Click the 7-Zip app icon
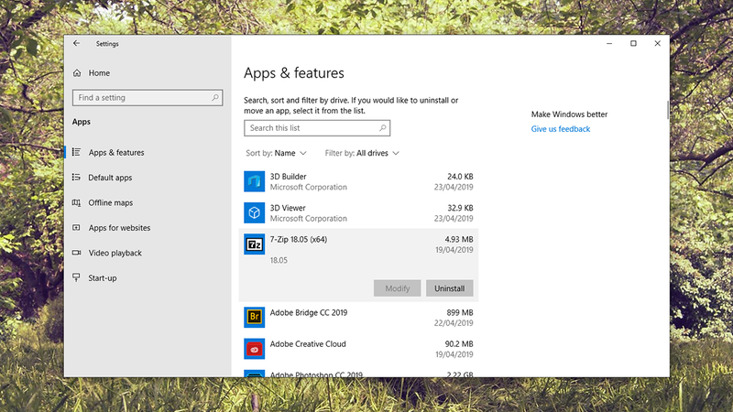The image size is (733, 412). (x=255, y=244)
